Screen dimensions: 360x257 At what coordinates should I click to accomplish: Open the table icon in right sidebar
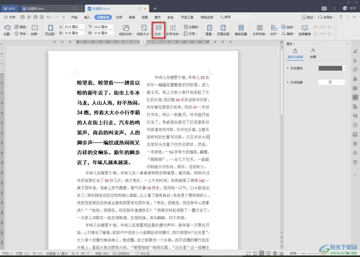click(355, 88)
